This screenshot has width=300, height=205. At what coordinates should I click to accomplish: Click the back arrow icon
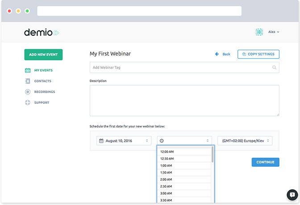tap(217, 54)
